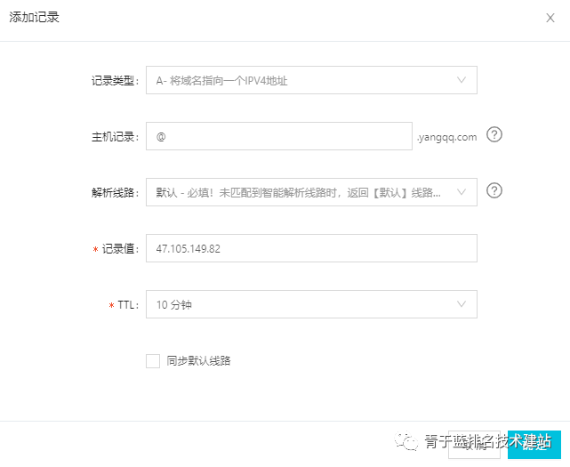The height and width of the screenshot is (467, 570).
Task: Click the .yangqq.com domain suffix text
Action: [x=446, y=137]
